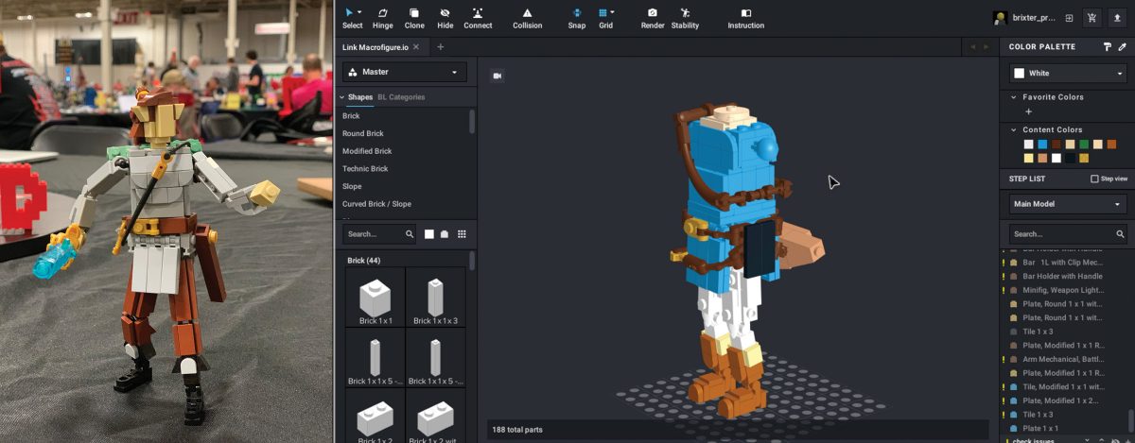Toggle the decorated parts brick icon

(x=445, y=233)
